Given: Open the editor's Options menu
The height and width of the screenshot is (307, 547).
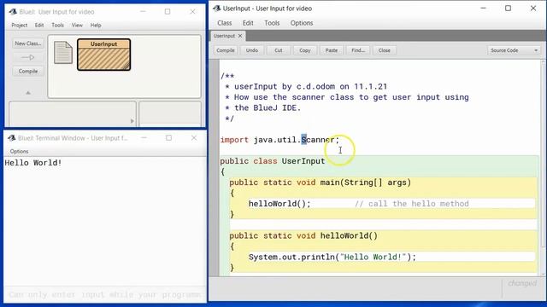Looking at the screenshot, I should click(x=302, y=23).
